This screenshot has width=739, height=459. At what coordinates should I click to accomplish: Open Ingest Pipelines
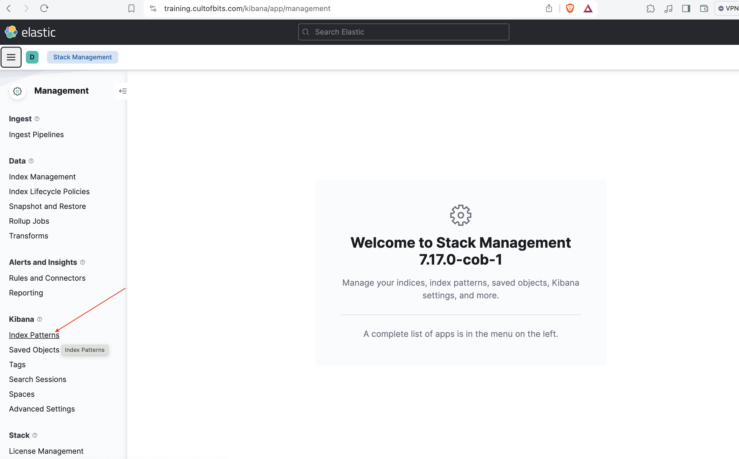click(36, 135)
